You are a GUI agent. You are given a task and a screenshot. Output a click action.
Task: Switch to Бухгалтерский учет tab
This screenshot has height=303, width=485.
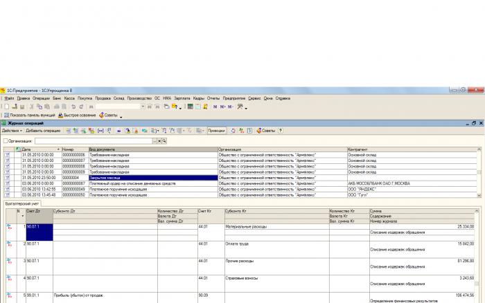(21, 204)
